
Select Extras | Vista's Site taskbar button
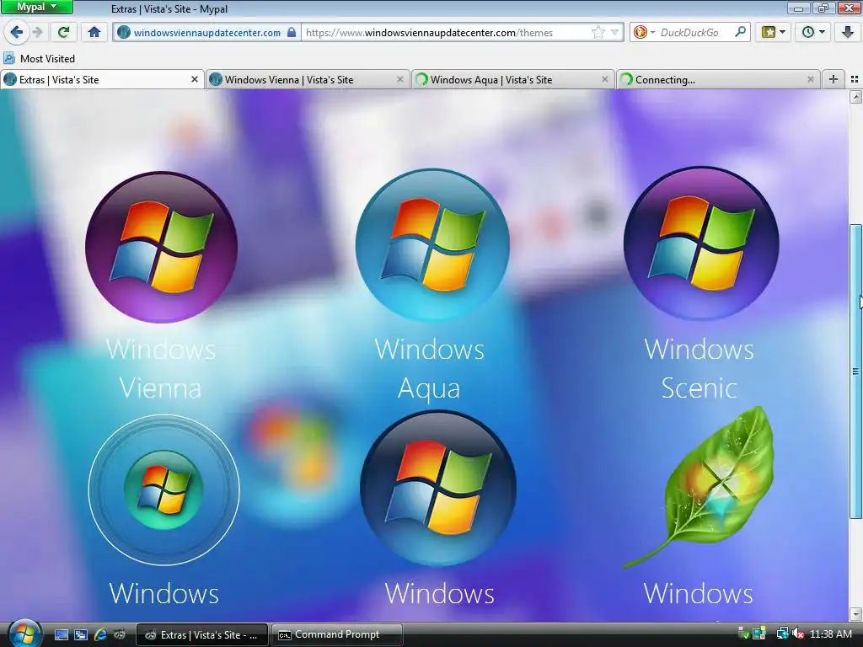tap(202, 635)
